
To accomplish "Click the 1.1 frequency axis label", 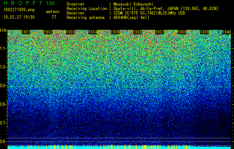I will coord(3,48).
